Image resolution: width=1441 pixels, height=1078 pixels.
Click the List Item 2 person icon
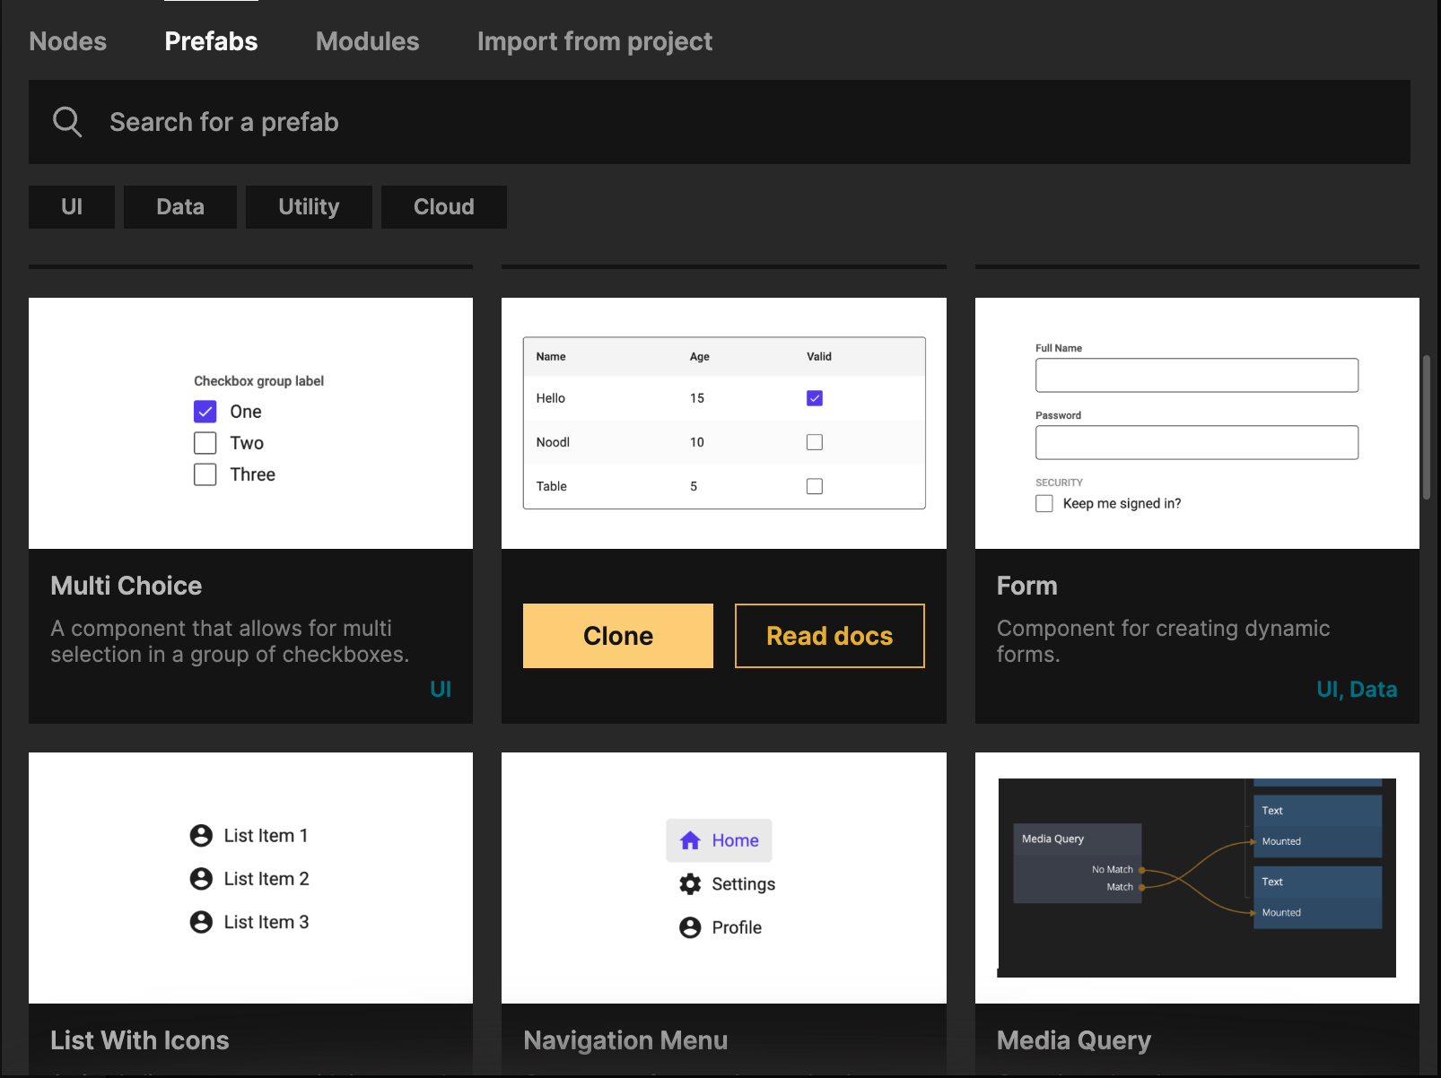pyautogui.click(x=201, y=879)
